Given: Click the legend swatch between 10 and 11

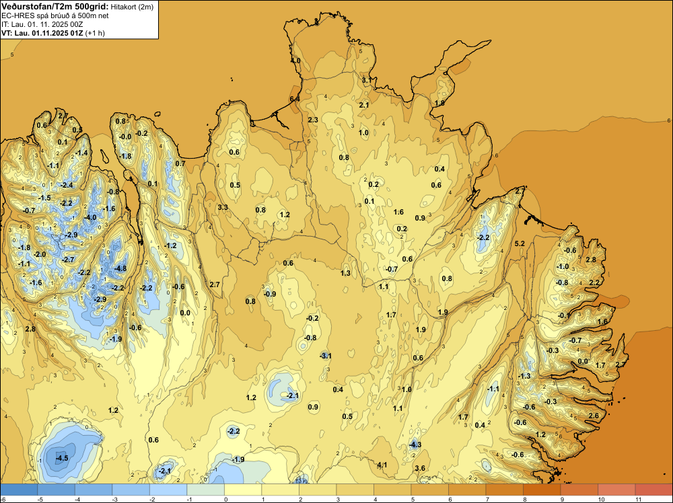Looking at the screenshot, I should click(x=616, y=490).
